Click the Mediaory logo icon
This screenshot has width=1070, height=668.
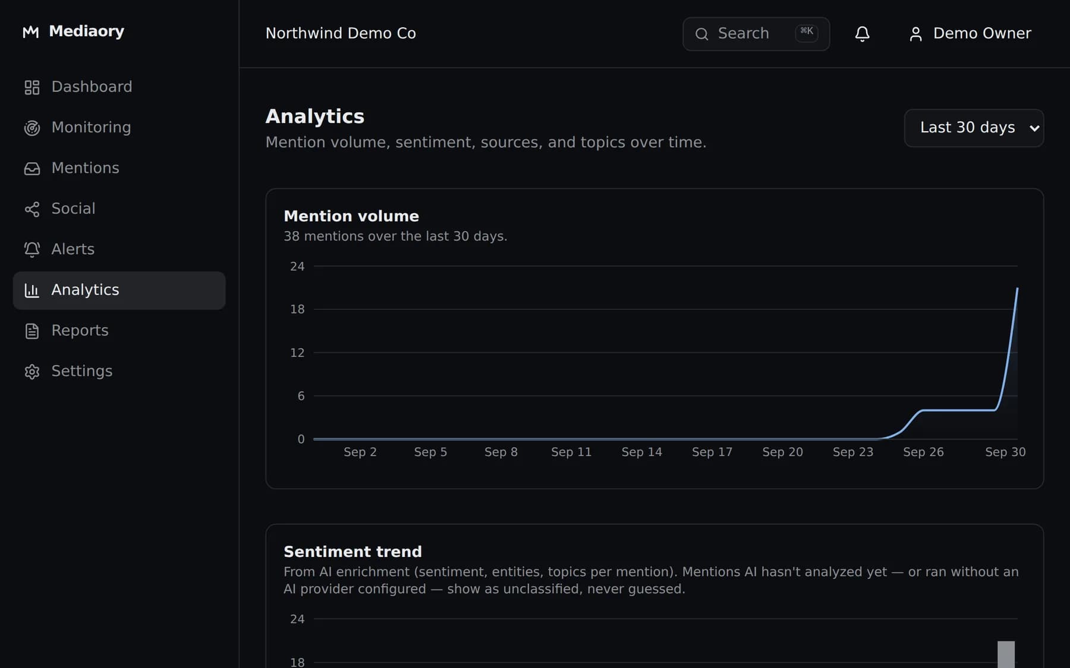click(31, 32)
